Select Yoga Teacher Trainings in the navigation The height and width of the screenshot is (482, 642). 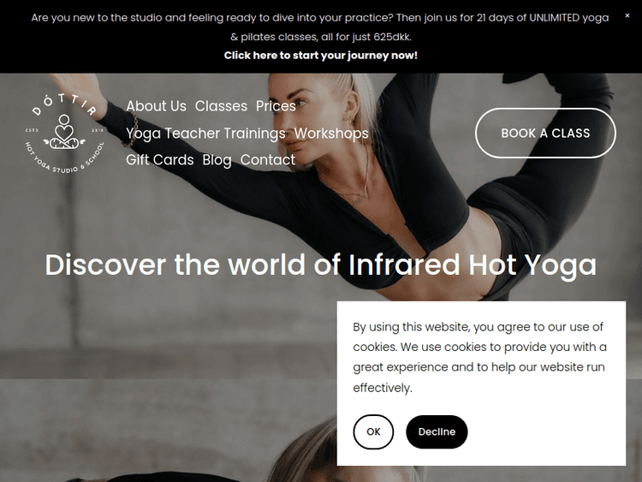205,133
